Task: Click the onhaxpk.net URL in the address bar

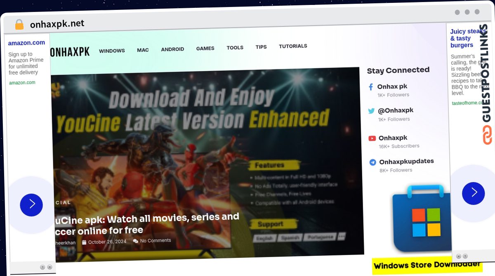Action: tap(57, 24)
